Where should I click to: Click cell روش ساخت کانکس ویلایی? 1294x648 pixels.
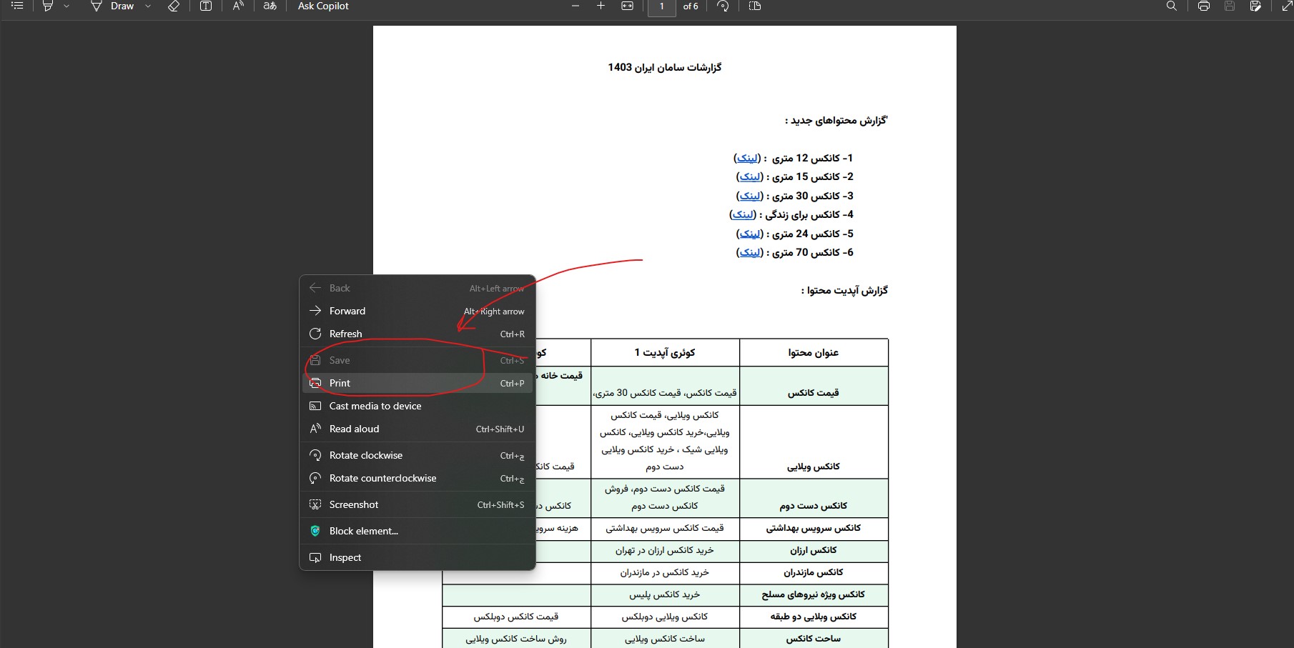point(516,639)
